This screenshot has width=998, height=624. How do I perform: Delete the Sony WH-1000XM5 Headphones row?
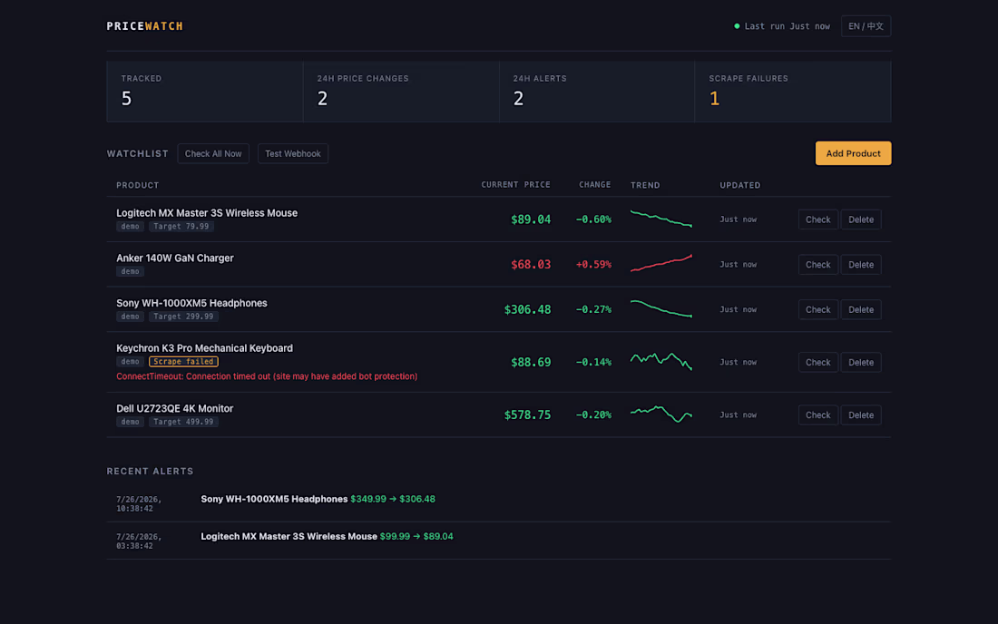click(x=860, y=310)
